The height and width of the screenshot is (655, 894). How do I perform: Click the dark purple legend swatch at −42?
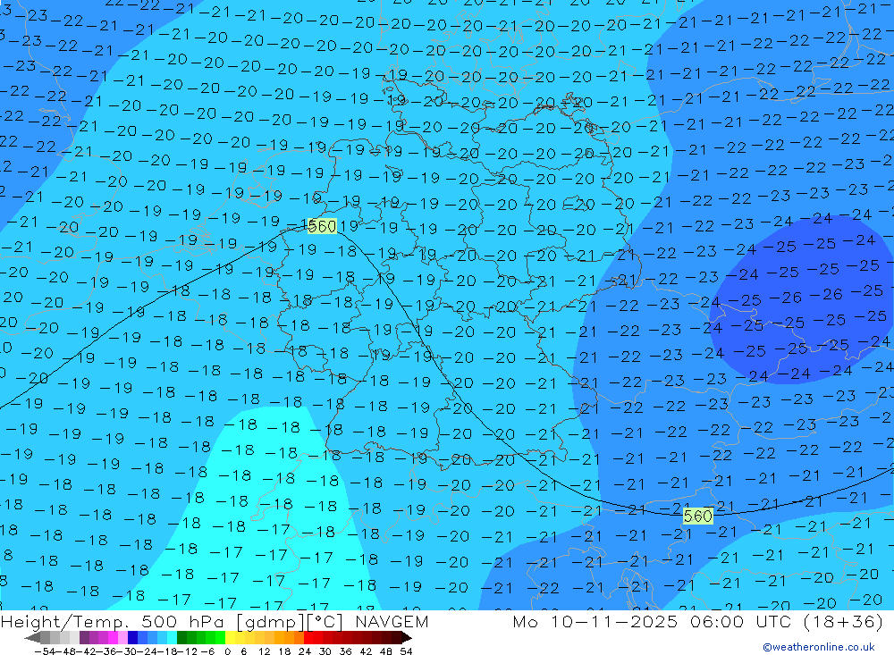tap(84, 637)
